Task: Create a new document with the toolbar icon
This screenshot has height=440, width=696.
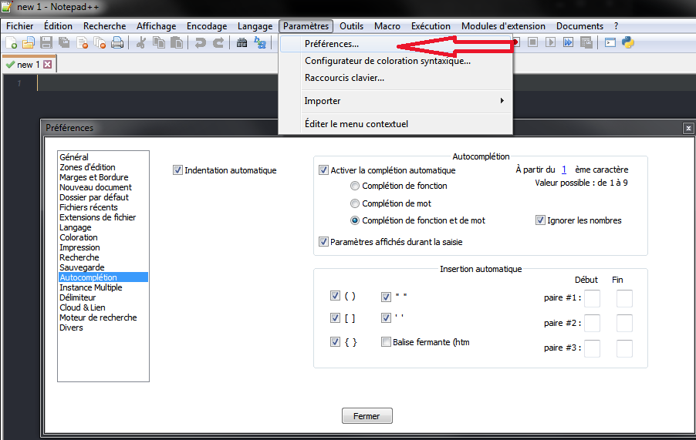Action: (12, 42)
